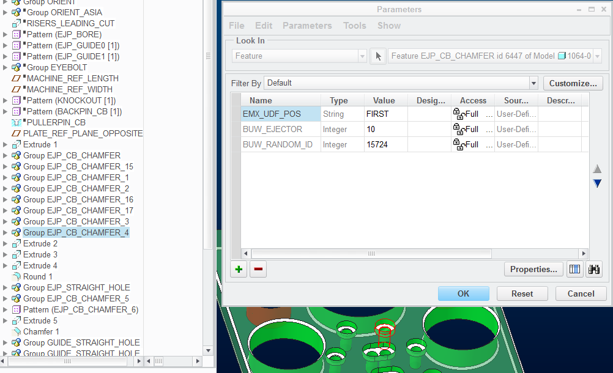Click the Pattern (EJP_CB_CHAMFER_6) pattern icon

coord(16,310)
